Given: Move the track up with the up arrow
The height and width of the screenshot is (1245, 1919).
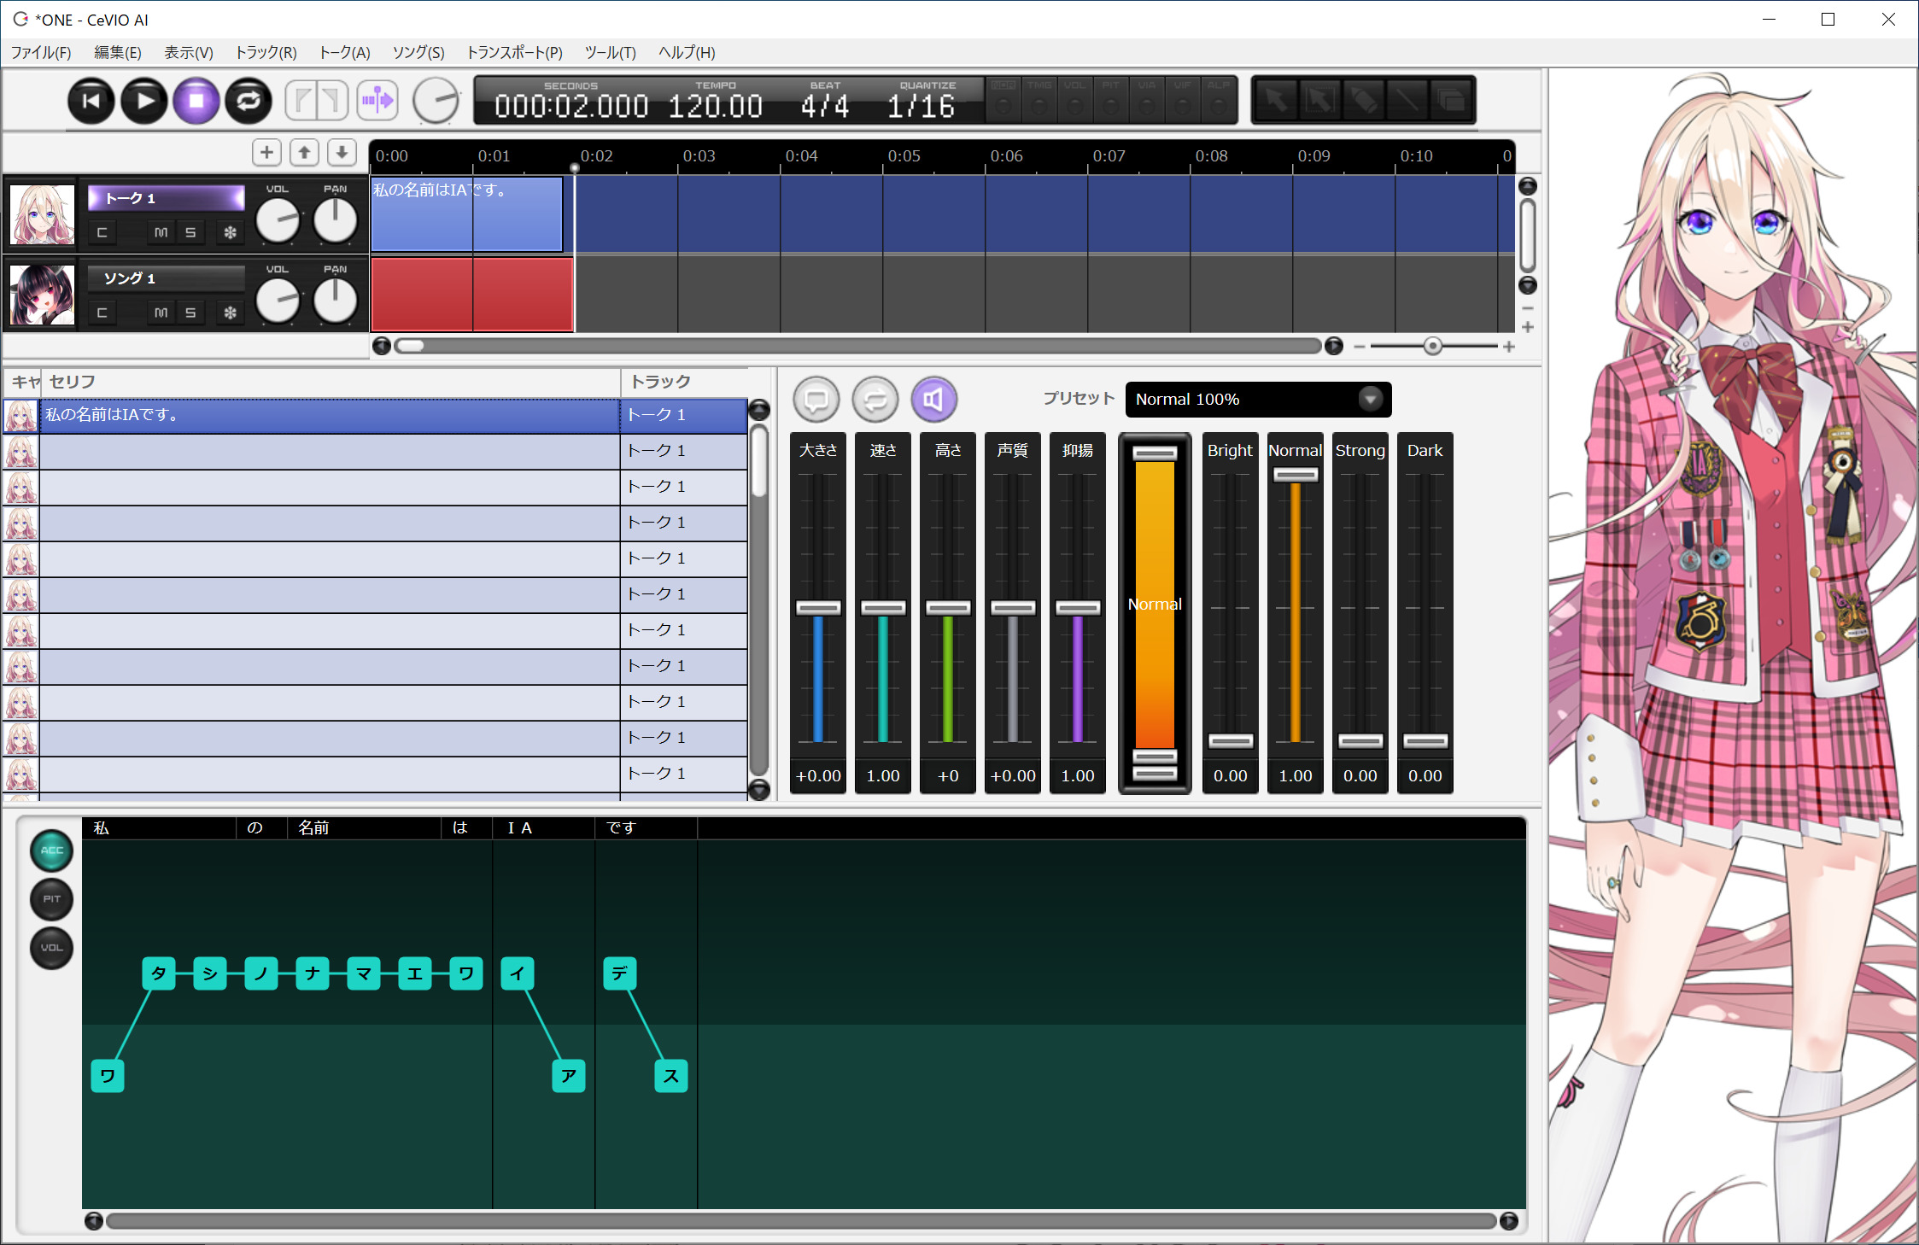Looking at the screenshot, I should pos(305,153).
